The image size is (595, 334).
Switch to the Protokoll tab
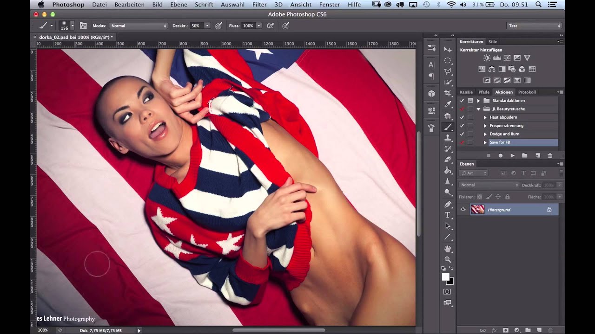[527, 92]
